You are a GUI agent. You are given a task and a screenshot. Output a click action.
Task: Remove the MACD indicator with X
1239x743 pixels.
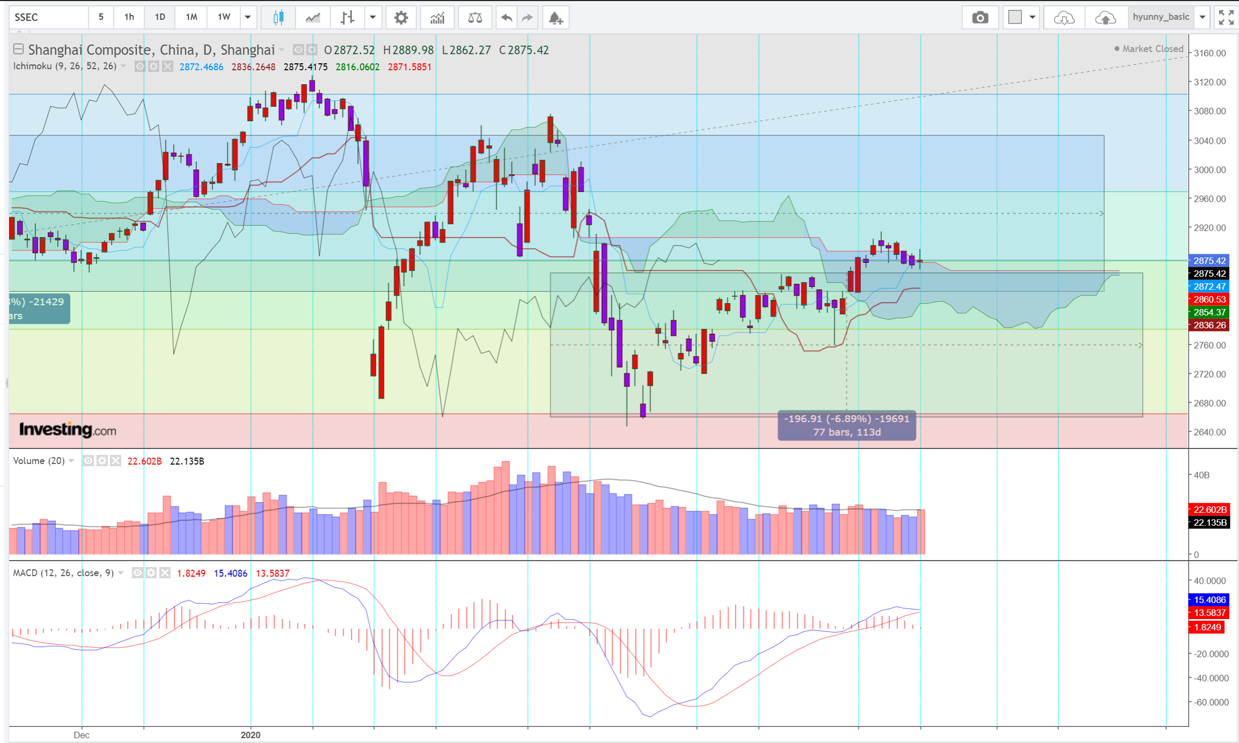point(165,573)
